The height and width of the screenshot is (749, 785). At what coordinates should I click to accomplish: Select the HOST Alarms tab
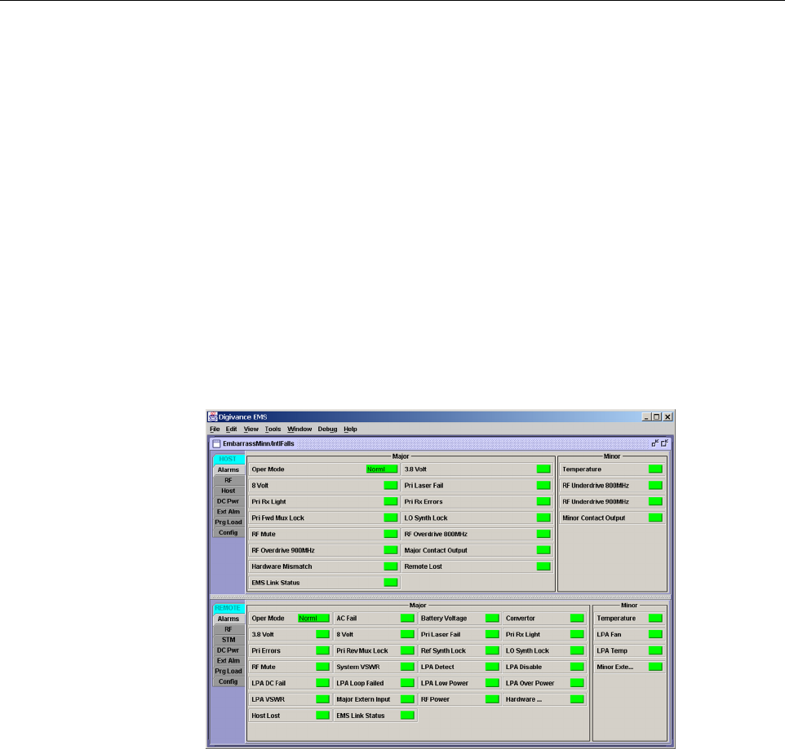[228, 470]
